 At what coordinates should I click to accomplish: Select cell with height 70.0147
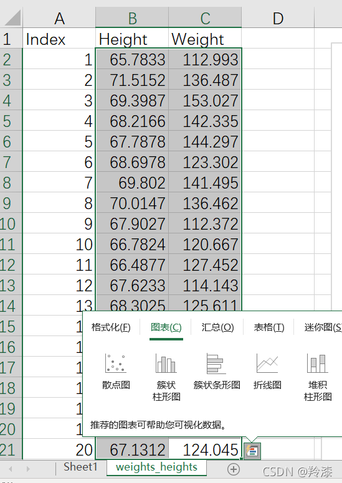pyautogui.click(x=132, y=203)
